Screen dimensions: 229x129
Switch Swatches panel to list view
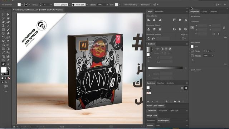click(x=182, y=88)
